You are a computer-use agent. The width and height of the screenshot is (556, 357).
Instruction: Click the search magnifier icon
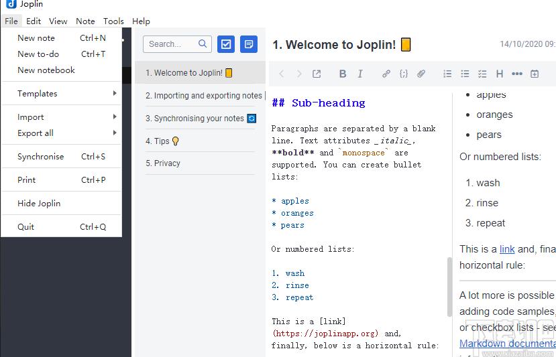[x=203, y=44]
